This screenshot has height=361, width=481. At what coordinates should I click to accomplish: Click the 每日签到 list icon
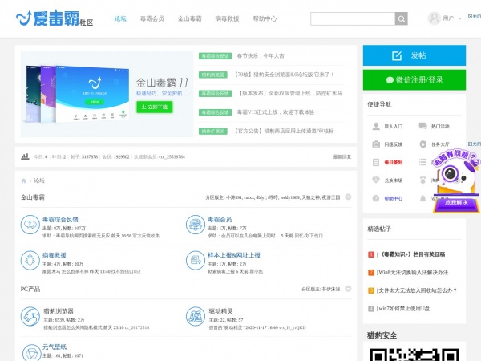(x=376, y=162)
